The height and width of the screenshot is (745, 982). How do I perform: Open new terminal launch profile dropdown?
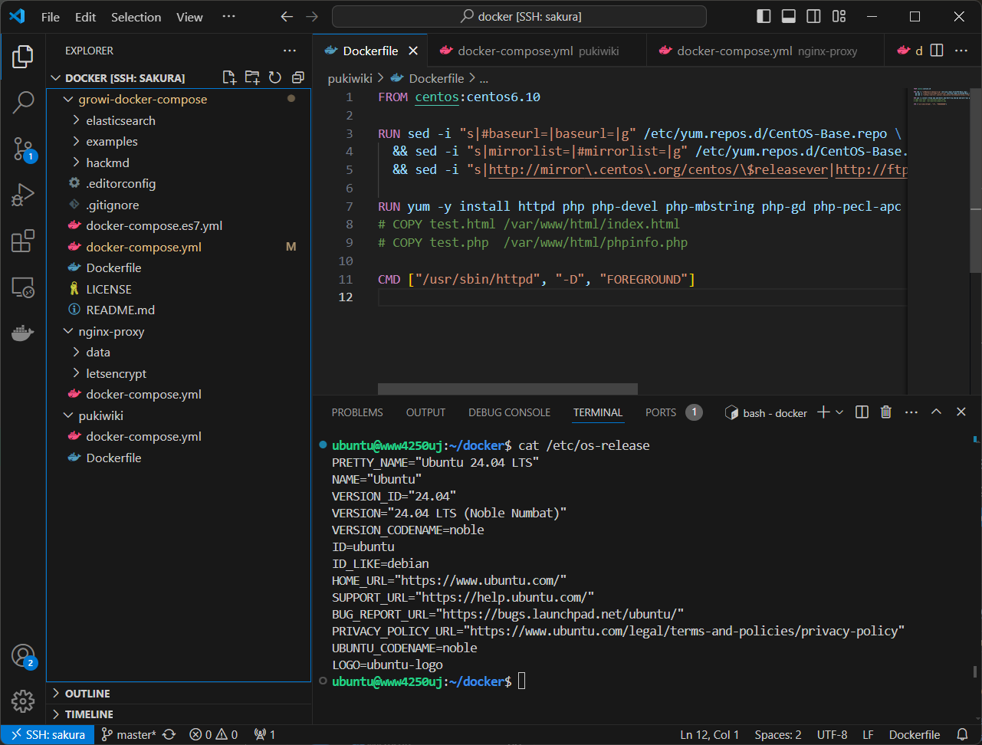pos(840,412)
